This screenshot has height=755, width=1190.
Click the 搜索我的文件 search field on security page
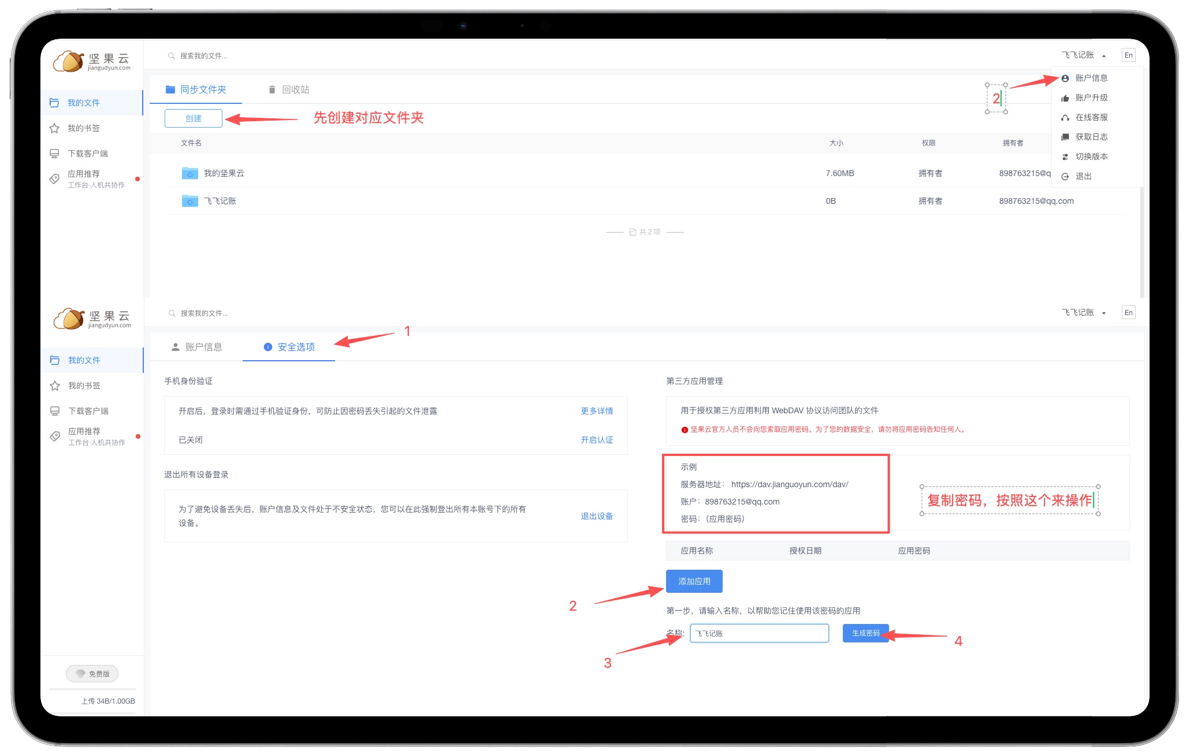click(x=204, y=313)
